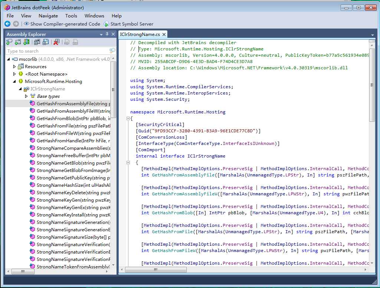Click the Start Symbol Server play icon
Viewport: 380px width, 288px height.
106,24
